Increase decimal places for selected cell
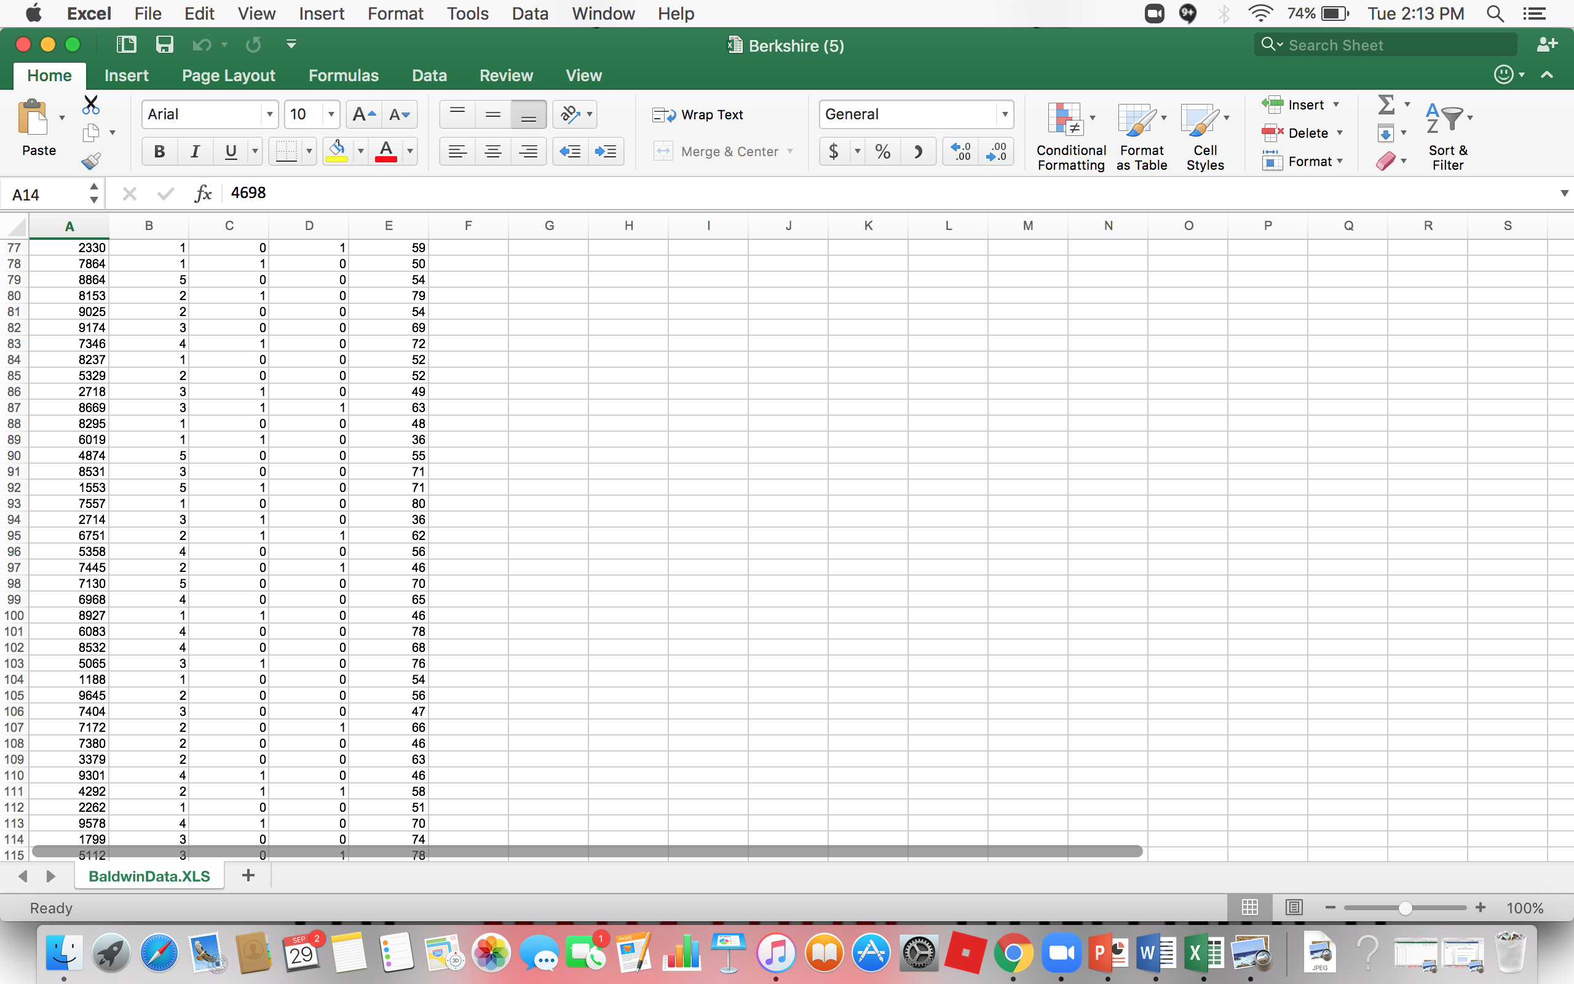Image resolution: width=1574 pixels, height=984 pixels. (x=960, y=151)
